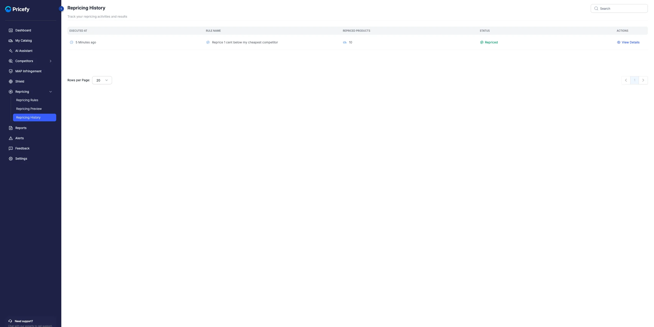Select Repricing Preview submenu item
This screenshot has width=654, height=327.
point(29,109)
